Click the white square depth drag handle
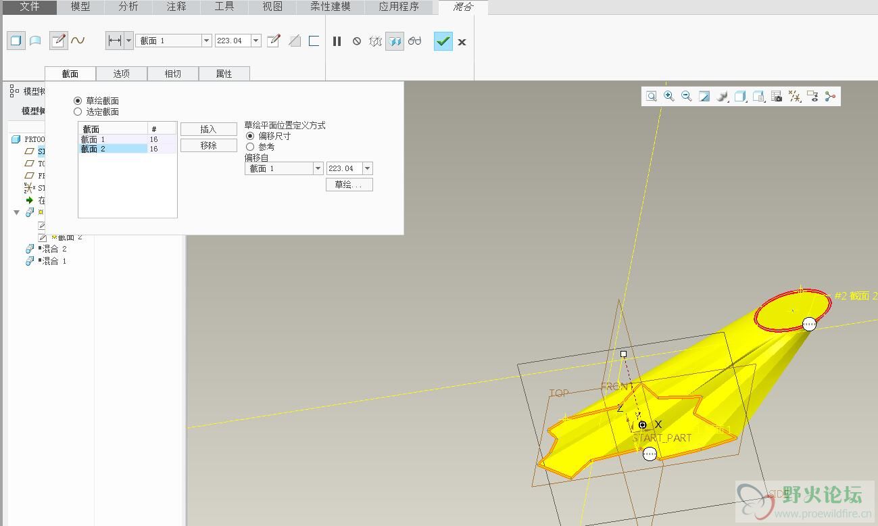This screenshot has height=526, width=878. (623, 354)
